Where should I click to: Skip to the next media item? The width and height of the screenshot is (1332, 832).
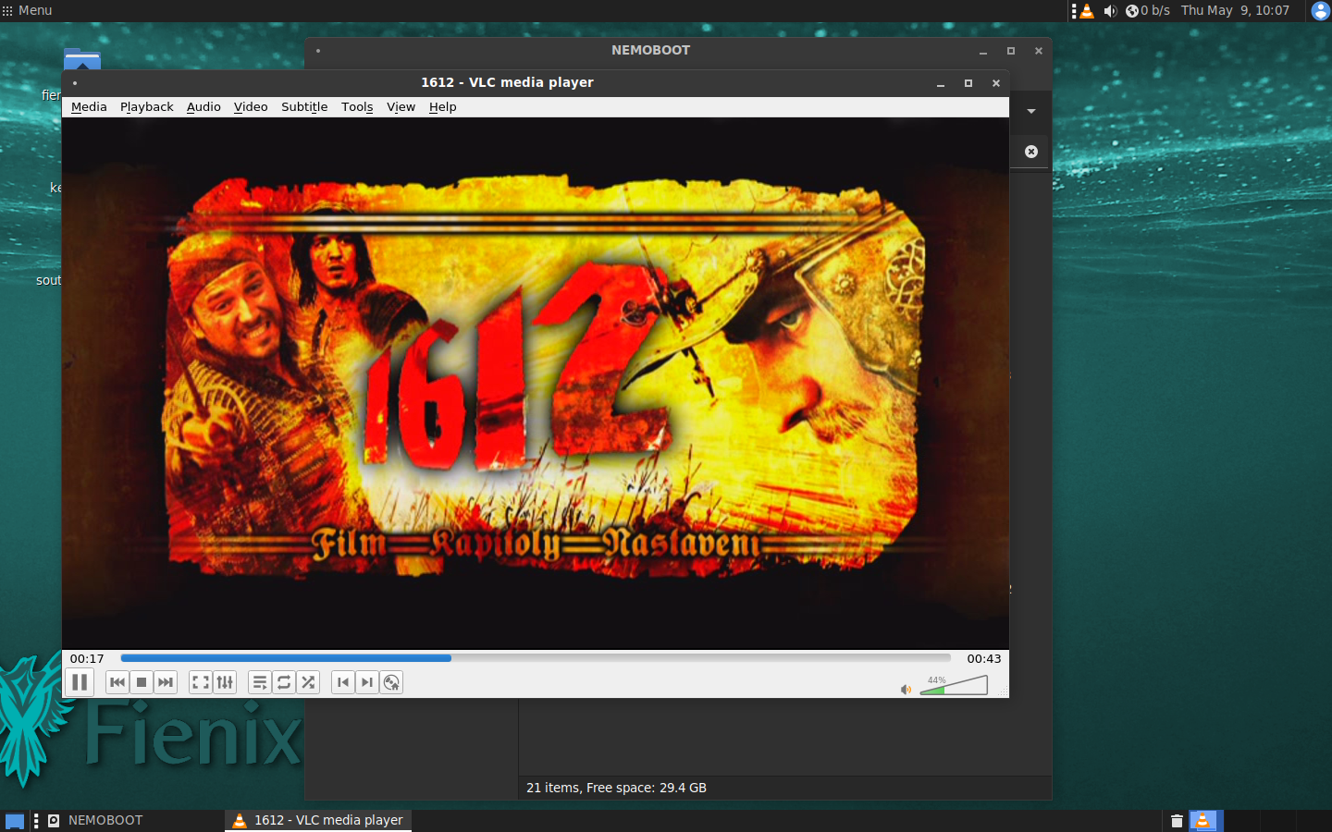pyautogui.click(x=166, y=682)
